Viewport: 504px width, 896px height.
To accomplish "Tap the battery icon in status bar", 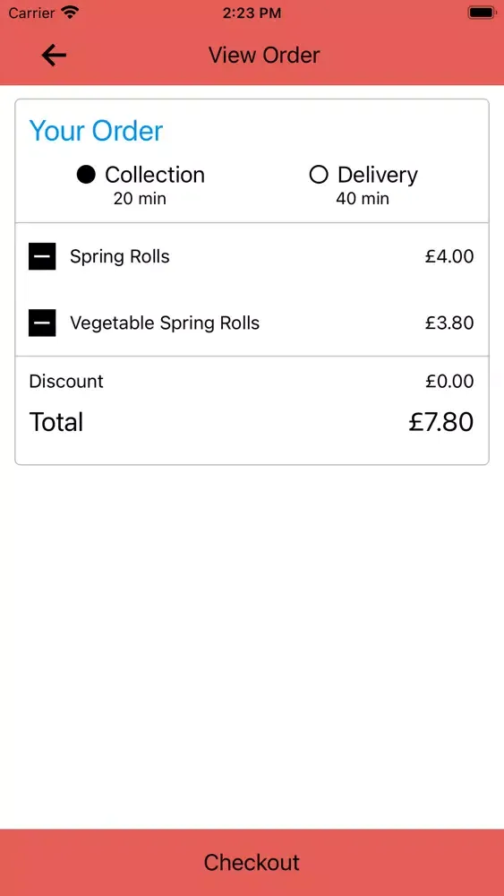I will pos(482,13).
